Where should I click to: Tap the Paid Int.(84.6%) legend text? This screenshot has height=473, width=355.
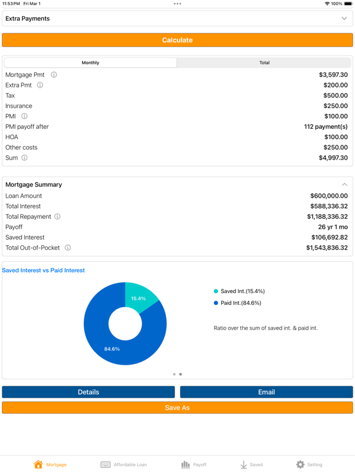(x=241, y=303)
